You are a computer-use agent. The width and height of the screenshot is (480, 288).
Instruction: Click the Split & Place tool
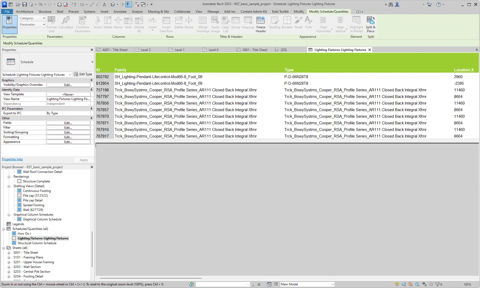370,24
